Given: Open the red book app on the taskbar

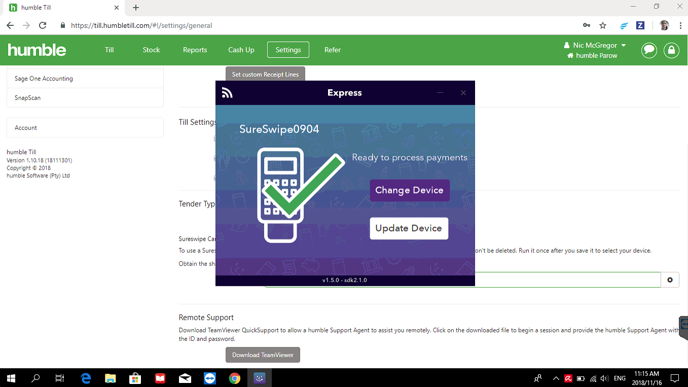Looking at the screenshot, I should pyautogui.click(x=160, y=378).
